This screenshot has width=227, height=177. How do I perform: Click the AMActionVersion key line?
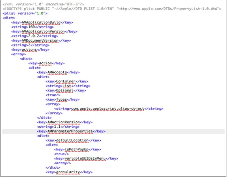pyautogui.click(x=65, y=122)
